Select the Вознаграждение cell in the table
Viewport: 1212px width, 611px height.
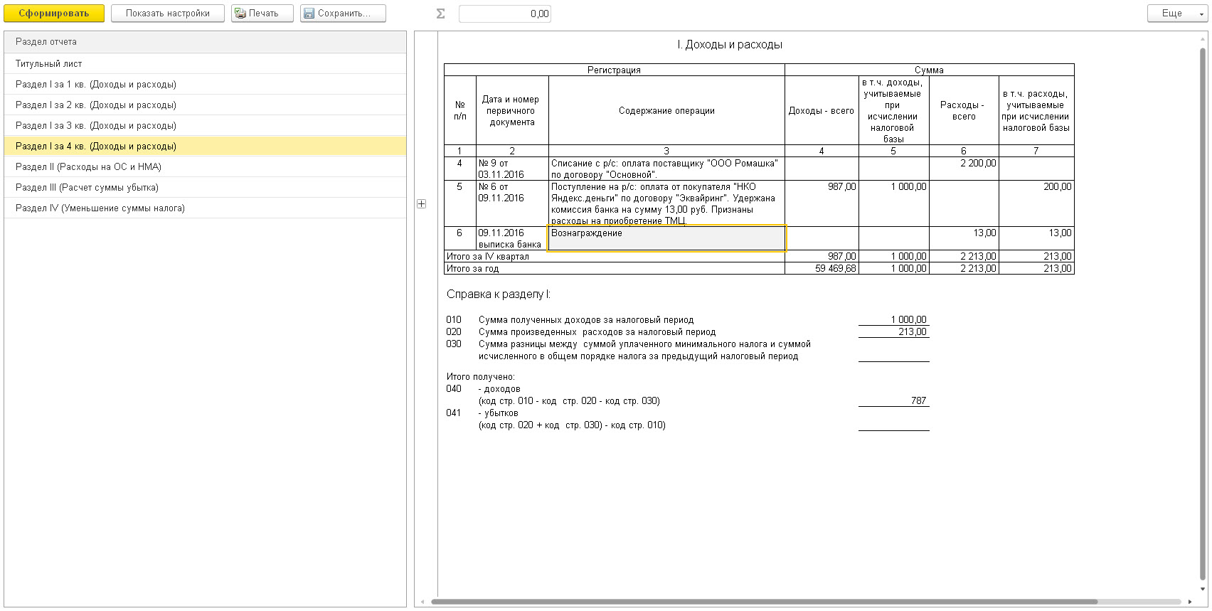click(666, 238)
